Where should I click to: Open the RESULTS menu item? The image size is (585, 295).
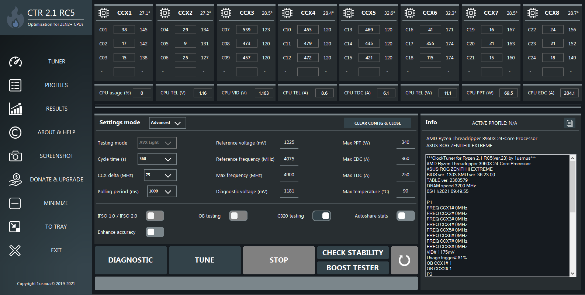pos(57,109)
